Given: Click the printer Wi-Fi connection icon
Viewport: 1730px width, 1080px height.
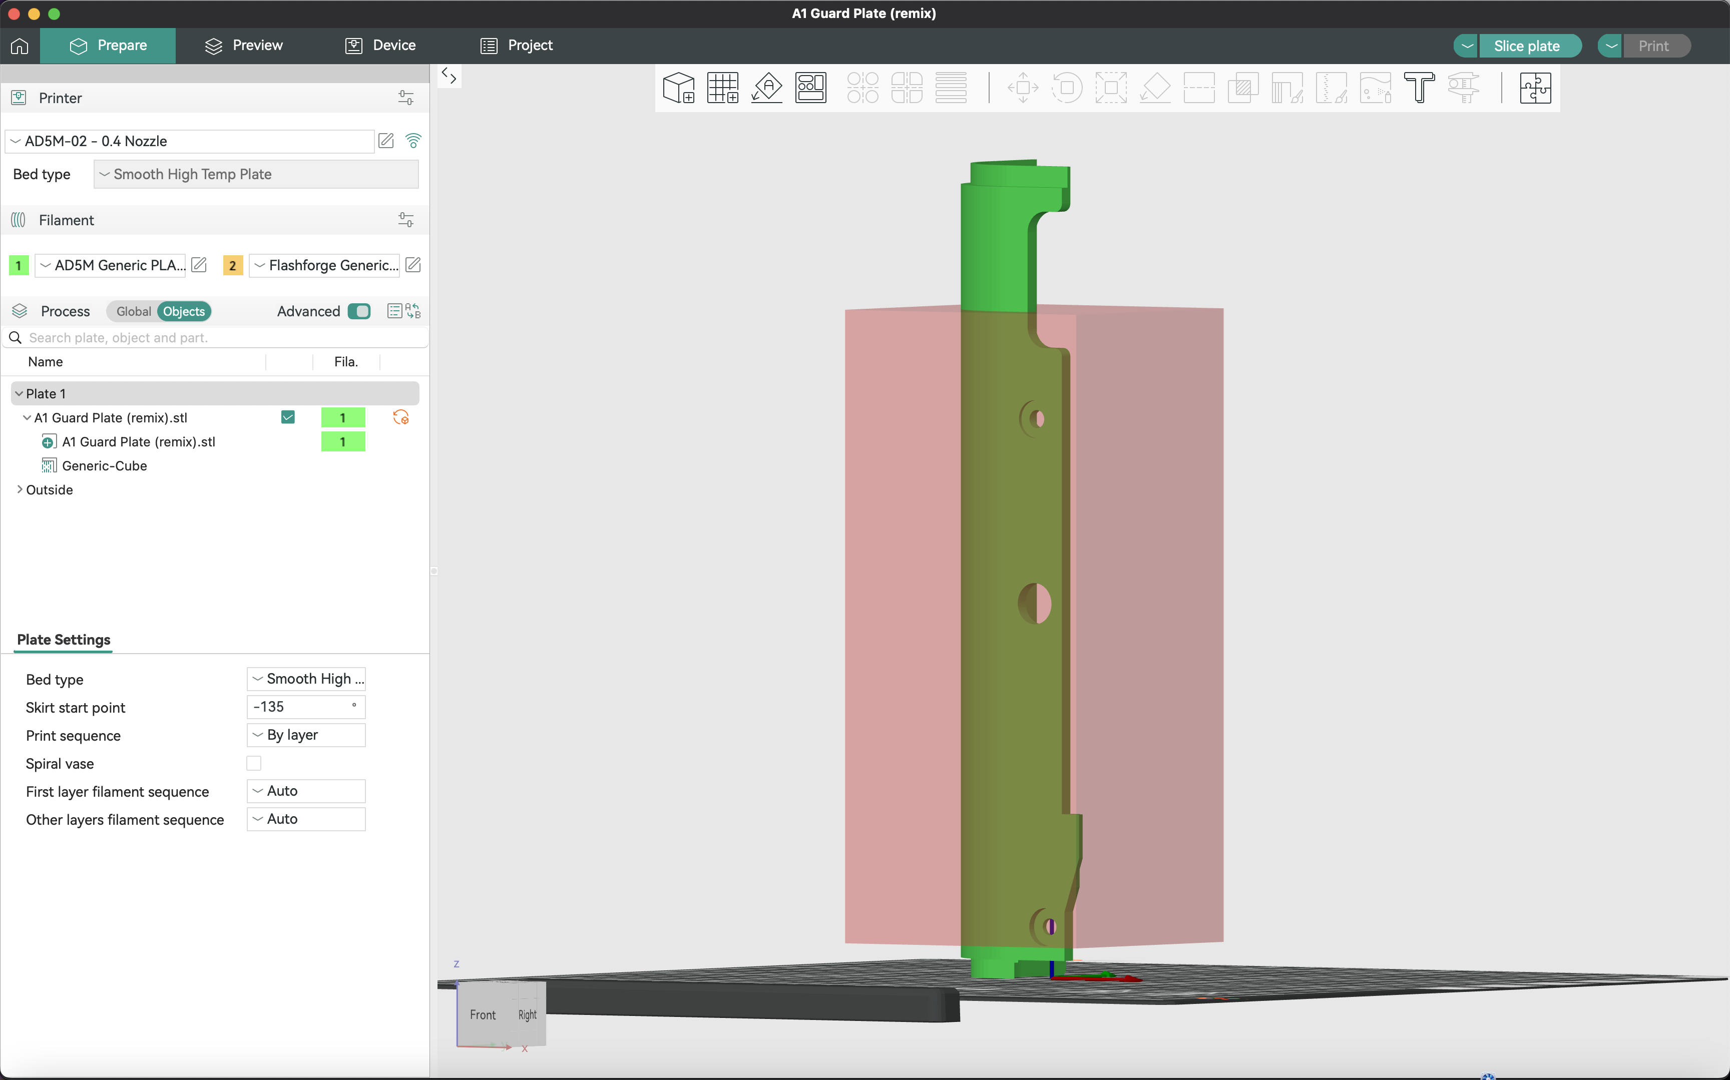Looking at the screenshot, I should click(413, 141).
